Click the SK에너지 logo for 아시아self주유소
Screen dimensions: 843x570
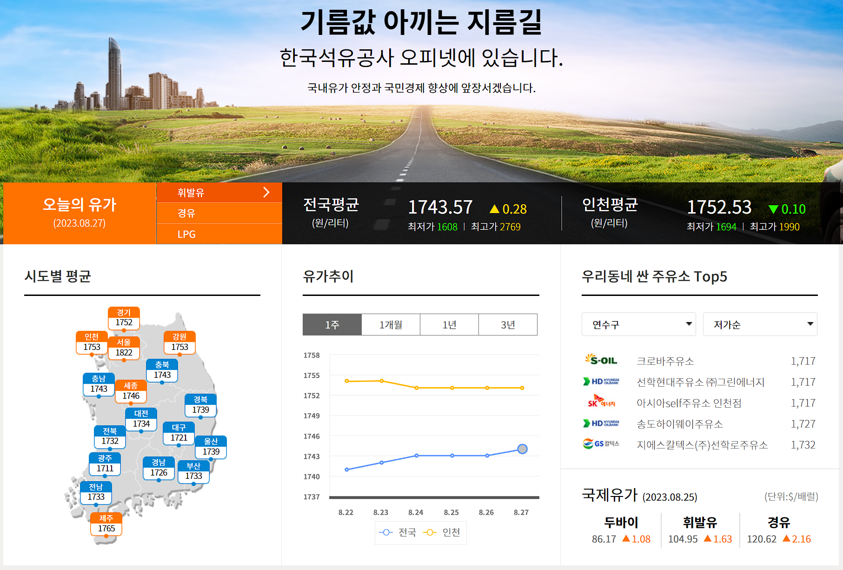(x=600, y=403)
